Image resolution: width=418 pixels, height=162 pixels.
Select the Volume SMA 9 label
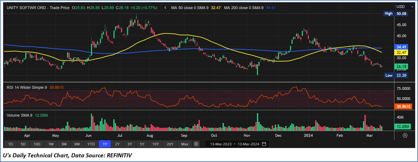(19, 115)
